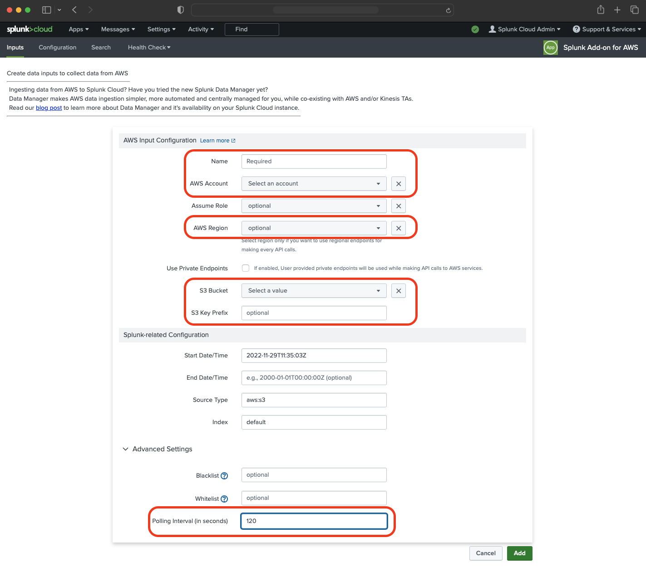
Task: Clear the S3 Bucket selection with X
Action: tap(399, 291)
